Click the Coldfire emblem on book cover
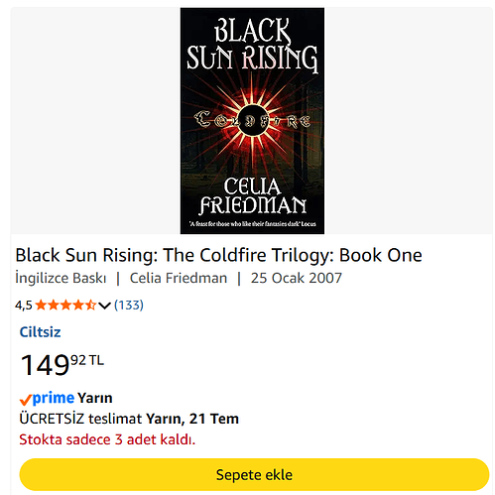495x495 pixels. (x=252, y=120)
